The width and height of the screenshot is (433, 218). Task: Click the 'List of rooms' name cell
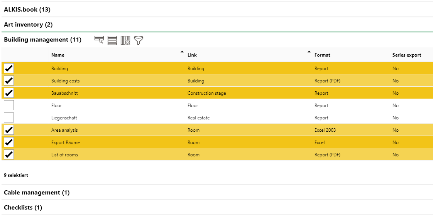64,154
